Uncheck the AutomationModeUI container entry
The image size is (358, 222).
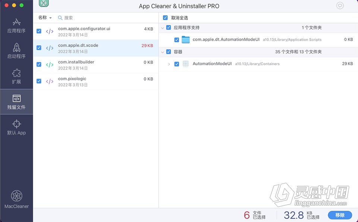click(x=177, y=64)
